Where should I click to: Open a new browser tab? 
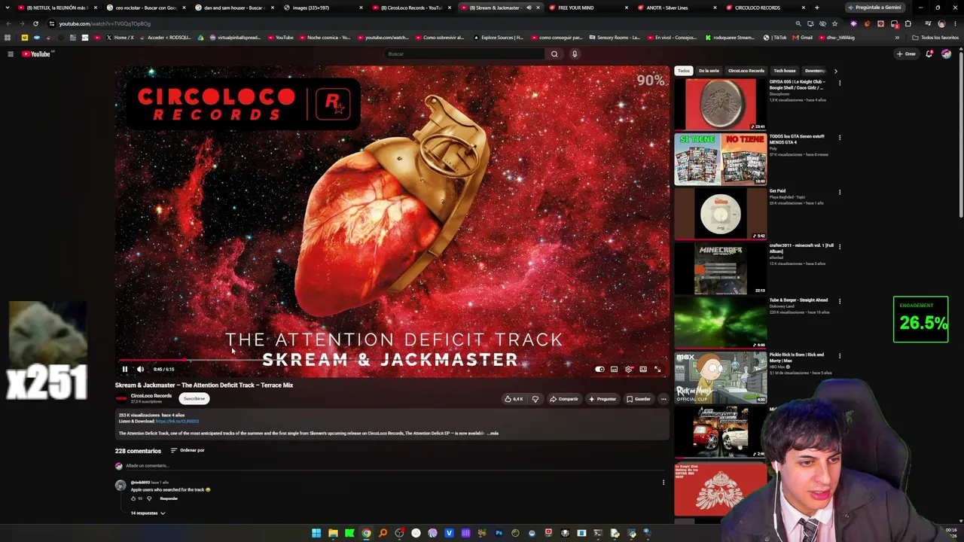coord(816,8)
